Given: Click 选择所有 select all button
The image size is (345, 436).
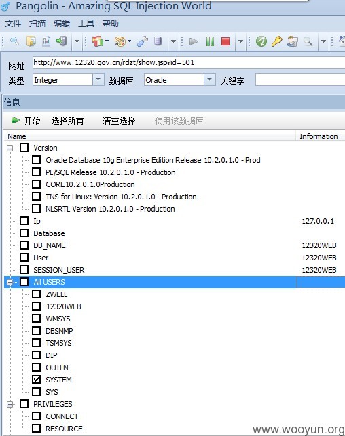Looking at the screenshot, I should tap(67, 121).
